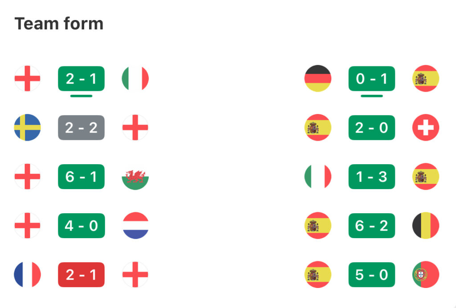Select the Sweden flag icon
Screen dimensions: 456x308
pos(27,128)
